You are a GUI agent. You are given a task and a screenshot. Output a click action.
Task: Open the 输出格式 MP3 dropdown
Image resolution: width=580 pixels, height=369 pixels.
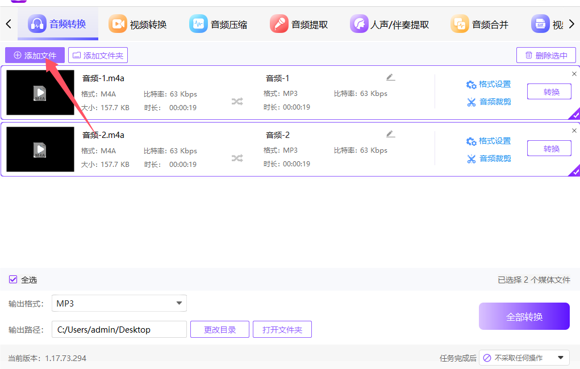coord(119,303)
